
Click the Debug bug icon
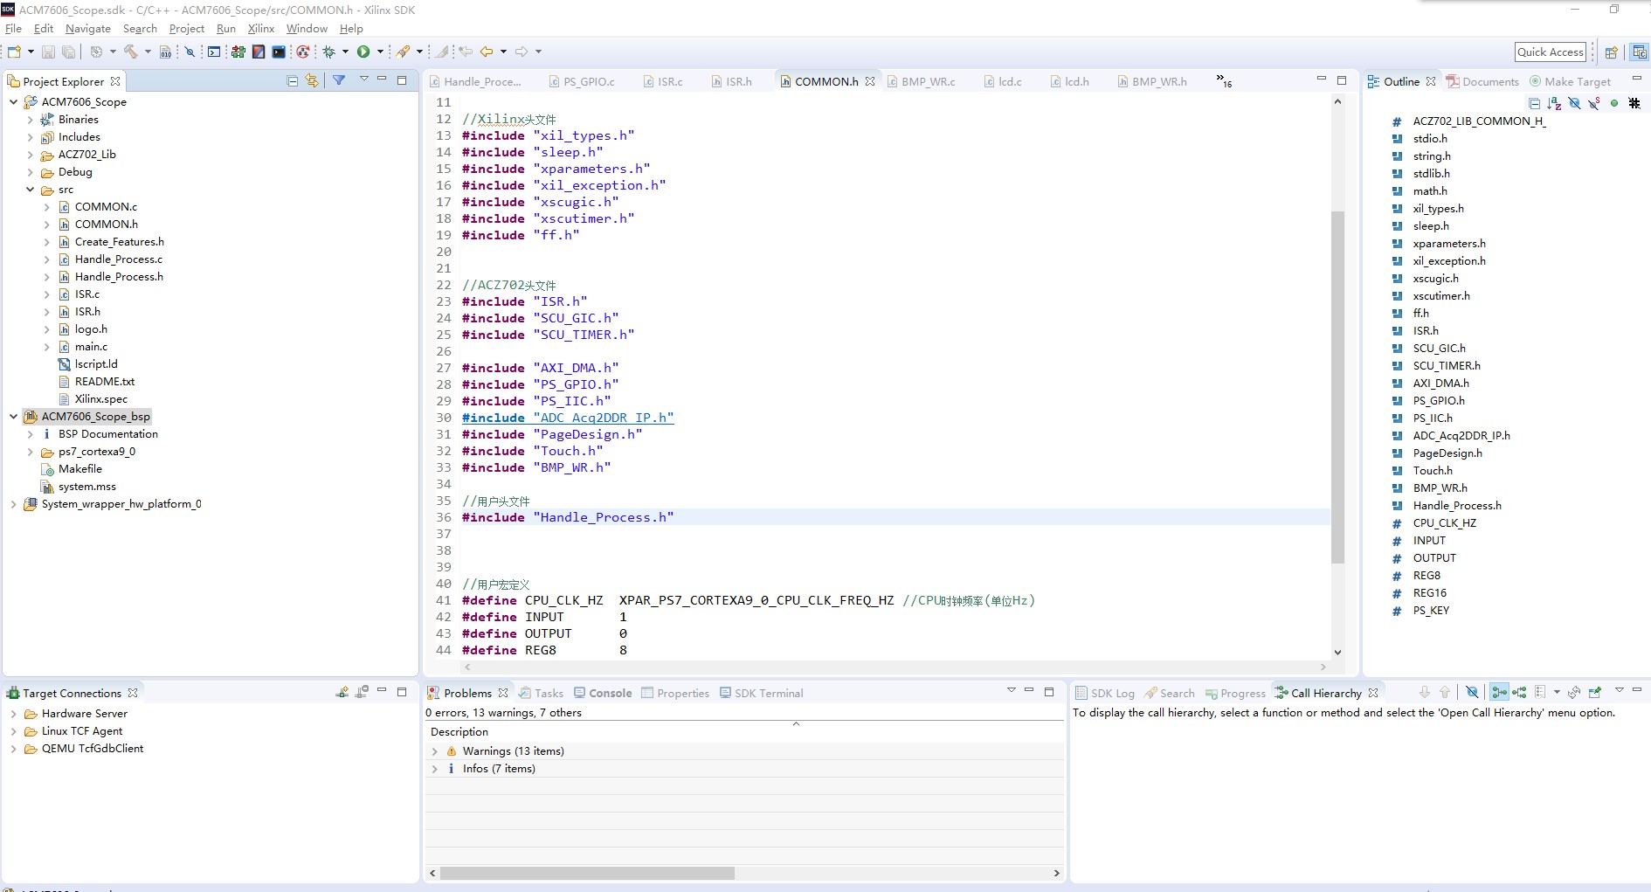click(329, 52)
